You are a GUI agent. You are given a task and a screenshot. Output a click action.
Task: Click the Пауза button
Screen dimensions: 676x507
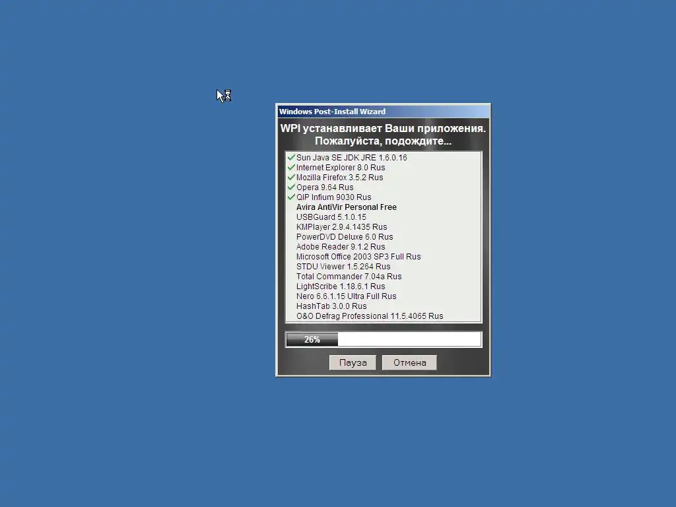click(353, 362)
